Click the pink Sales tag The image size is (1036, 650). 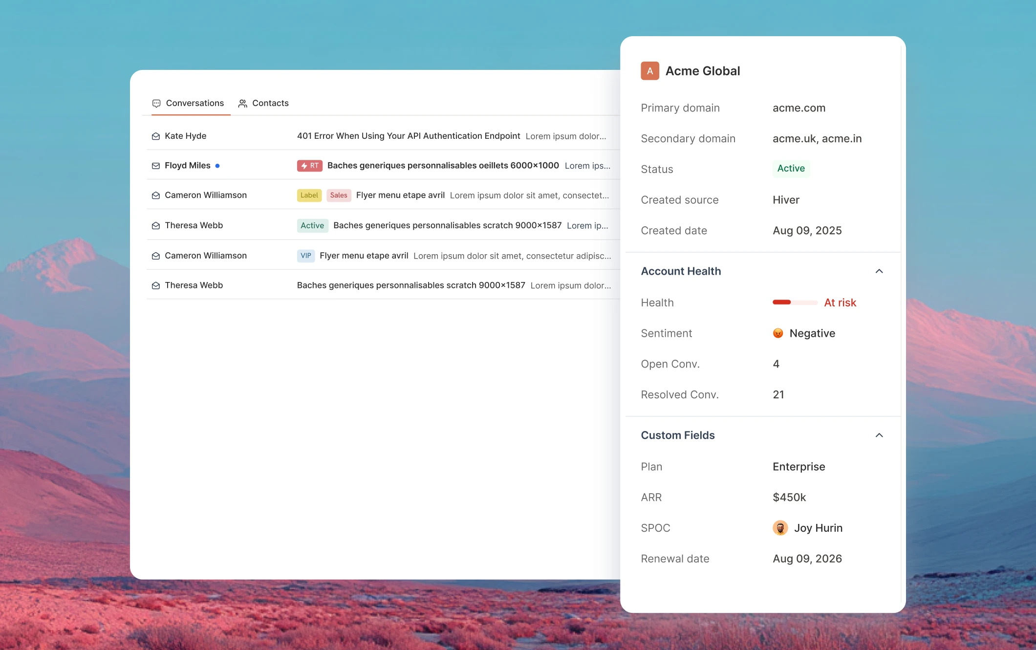click(338, 195)
